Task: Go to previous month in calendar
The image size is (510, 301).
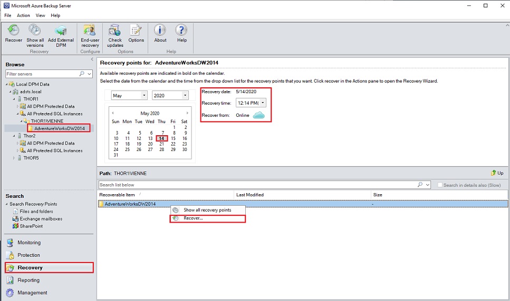Action: 112,113
